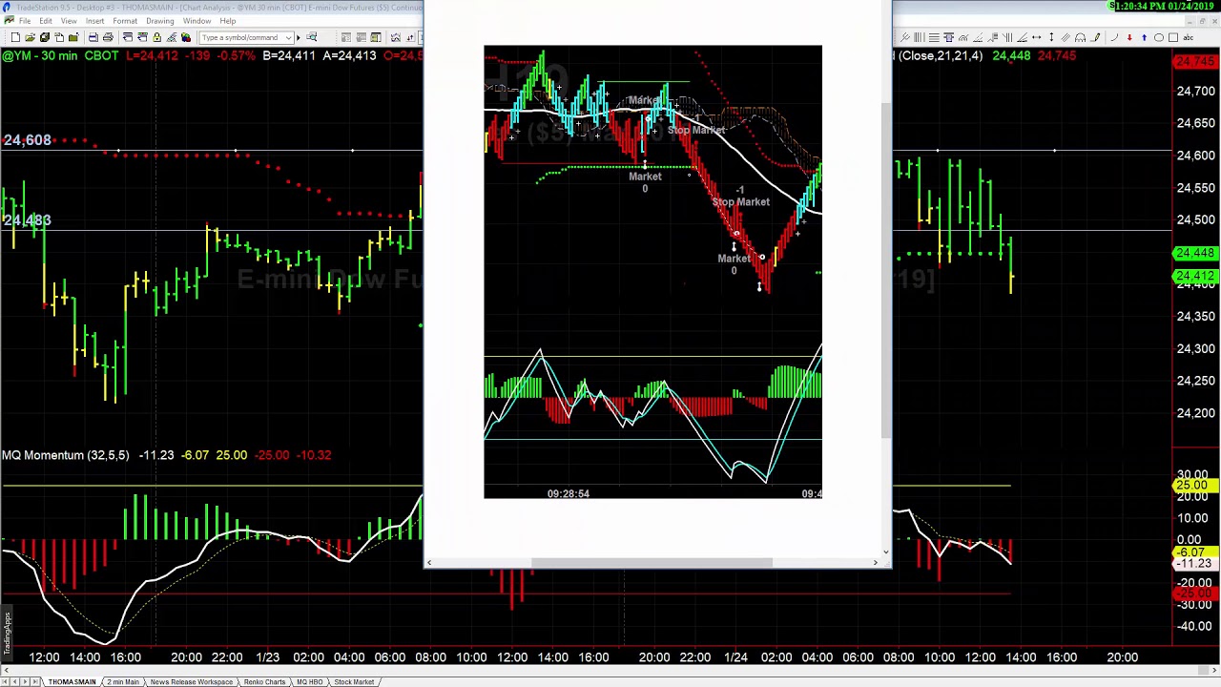The height and width of the screenshot is (687, 1221).
Task: Open the color palette picker icon
Action: (x=186, y=37)
